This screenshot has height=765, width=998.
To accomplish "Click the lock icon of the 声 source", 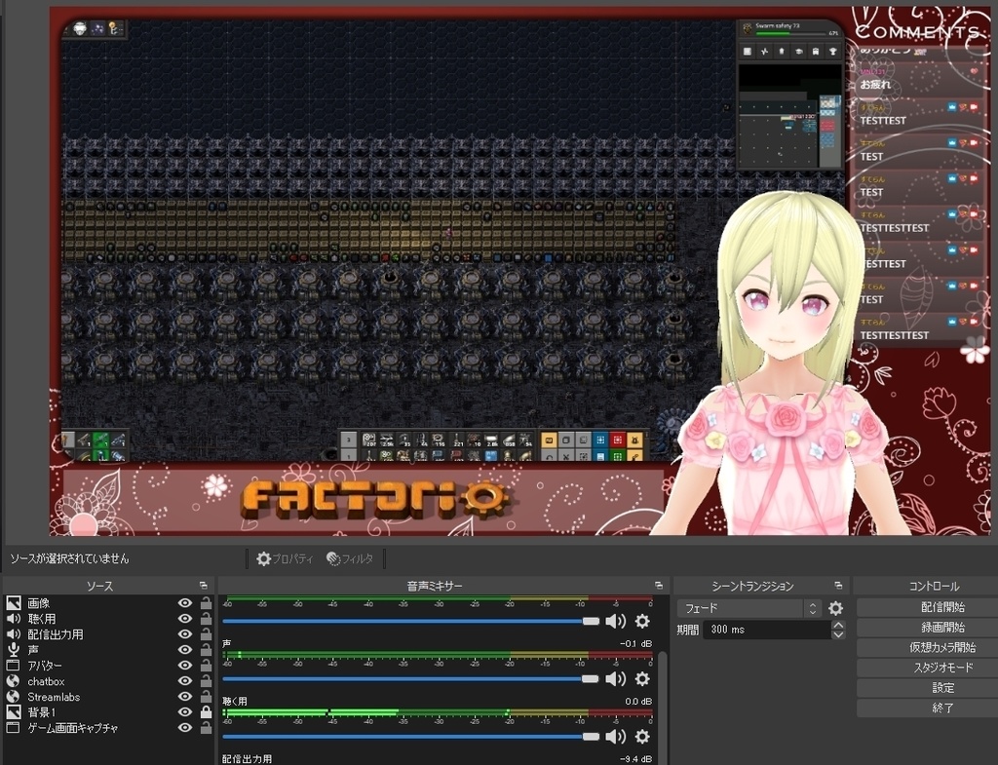I will coord(207,650).
